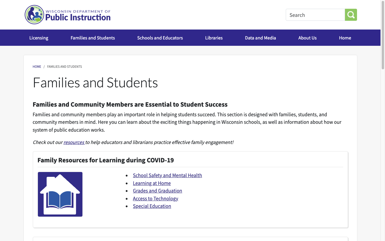Click the HOME breadcrumb link
This screenshot has width=385, height=241.
[x=37, y=67]
